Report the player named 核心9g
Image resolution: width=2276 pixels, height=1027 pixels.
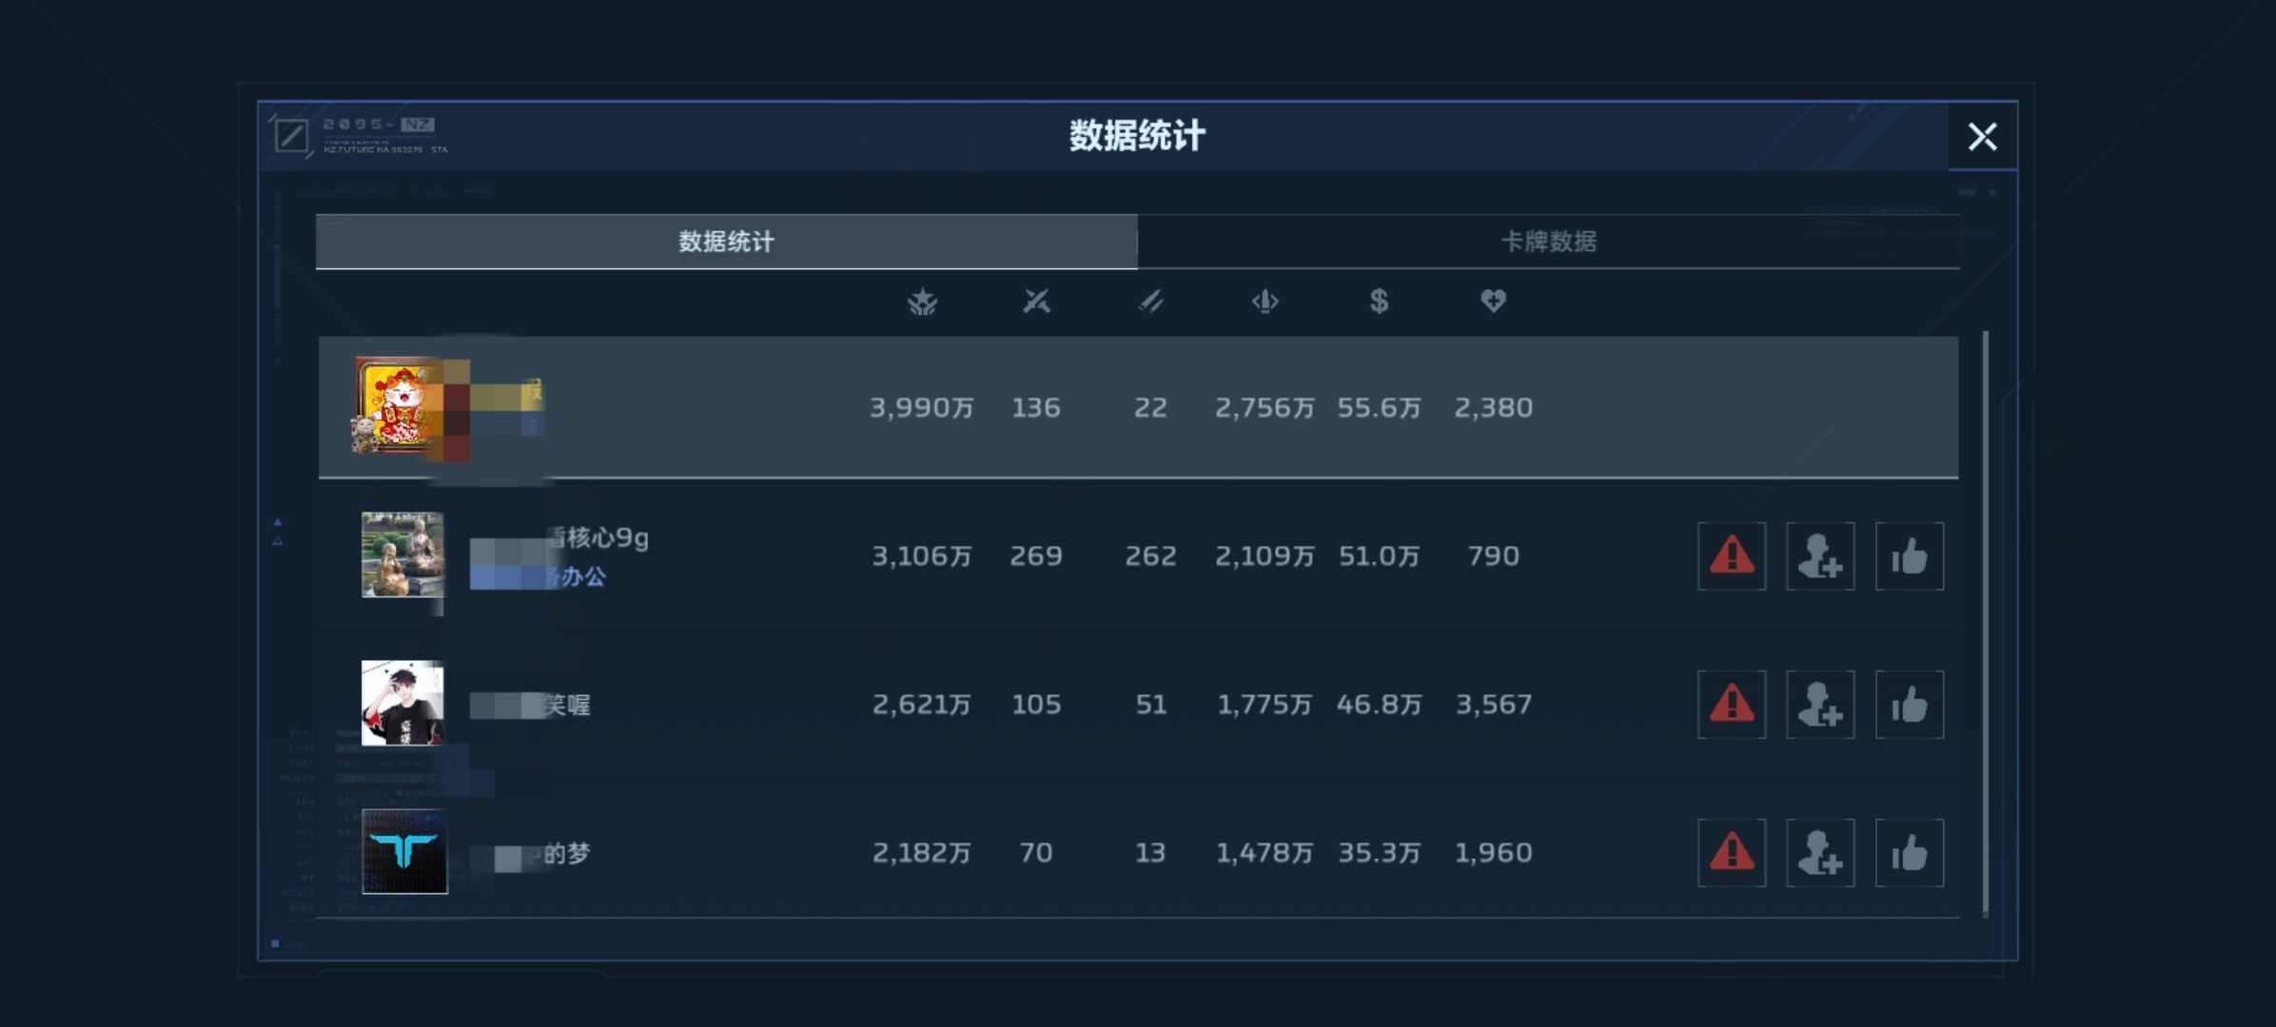(1732, 556)
